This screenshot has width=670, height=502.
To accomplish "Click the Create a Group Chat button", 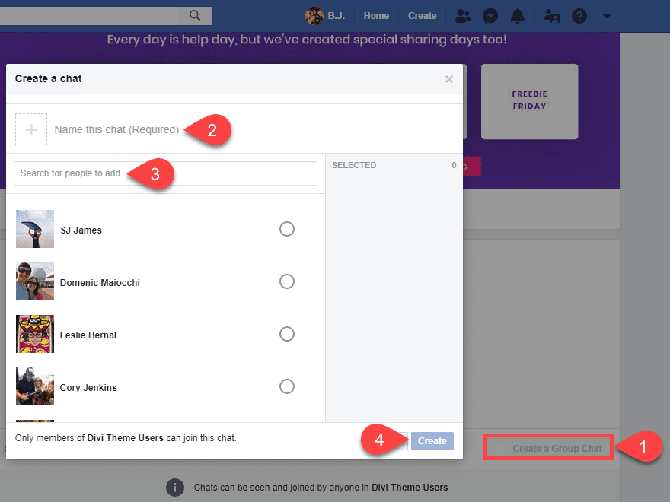I will 548,447.
